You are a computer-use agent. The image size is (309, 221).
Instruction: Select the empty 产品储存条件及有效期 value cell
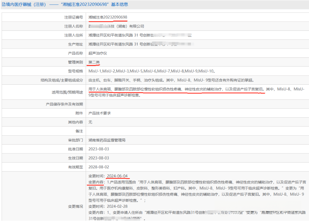pyautogui.click(x=196, y=104)
